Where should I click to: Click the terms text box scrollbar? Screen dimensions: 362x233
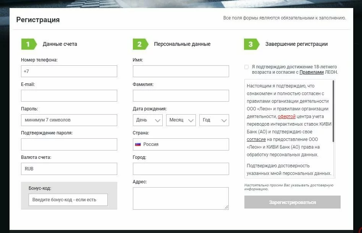[333, 111]
